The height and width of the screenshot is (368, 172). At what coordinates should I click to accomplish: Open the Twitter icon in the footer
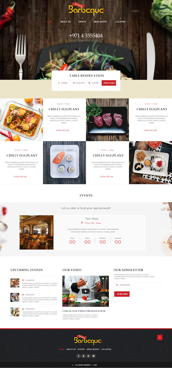click(x=83, y=356)
